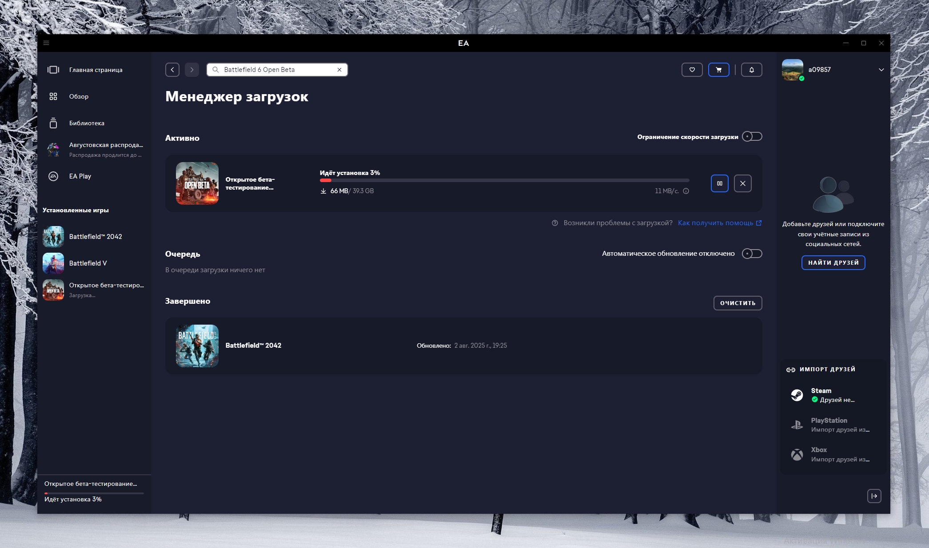Open the notifications bell icon

tap(751, 70)
